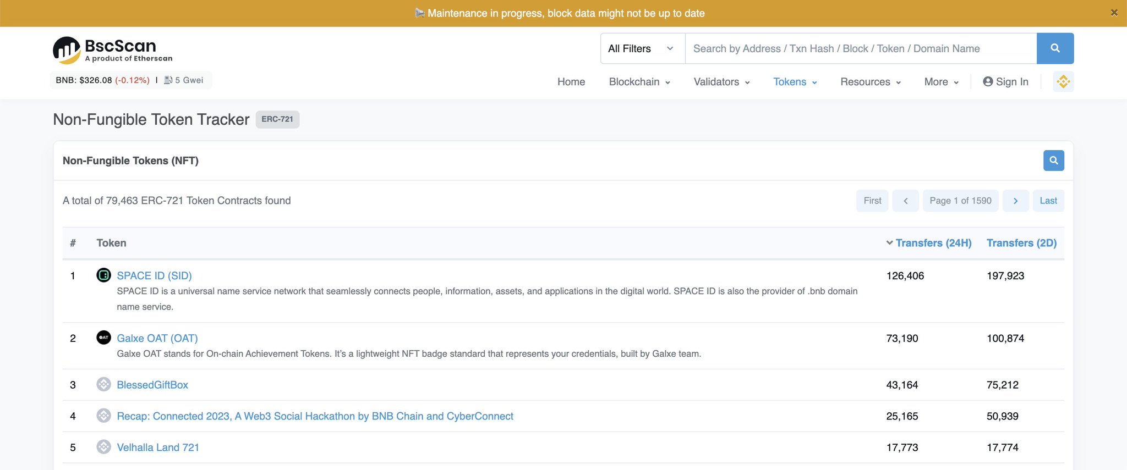Click the Page 1 of 1590 indicator
This screenshot has height=470, width=1127.
click(x=960, y=201)
